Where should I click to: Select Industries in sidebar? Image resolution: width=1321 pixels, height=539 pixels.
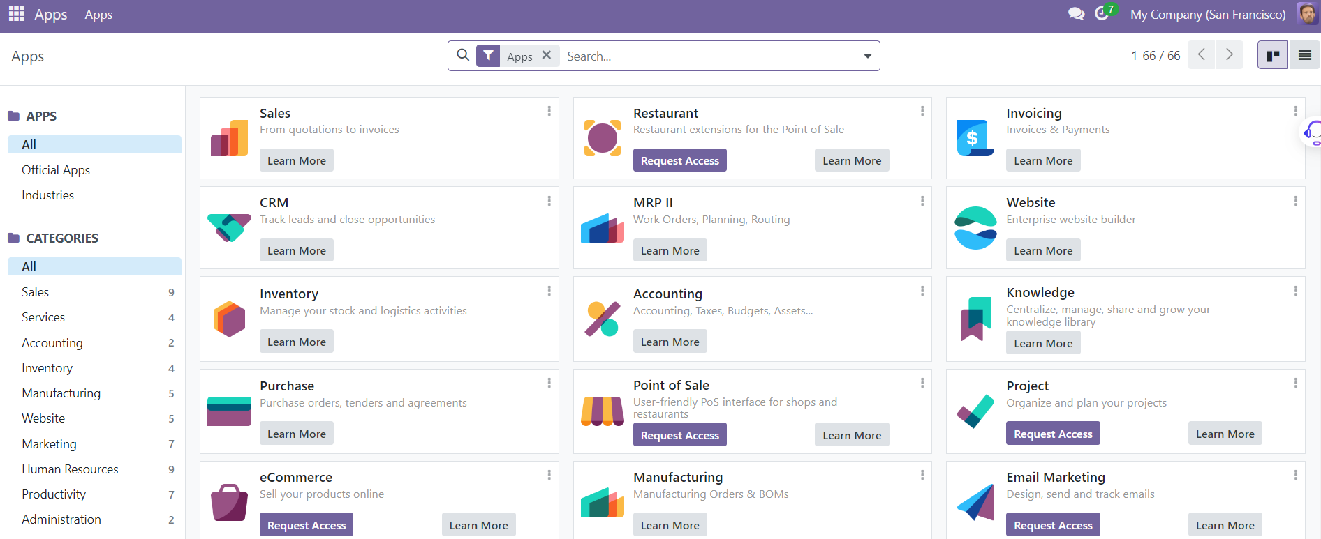coord(94,195)
